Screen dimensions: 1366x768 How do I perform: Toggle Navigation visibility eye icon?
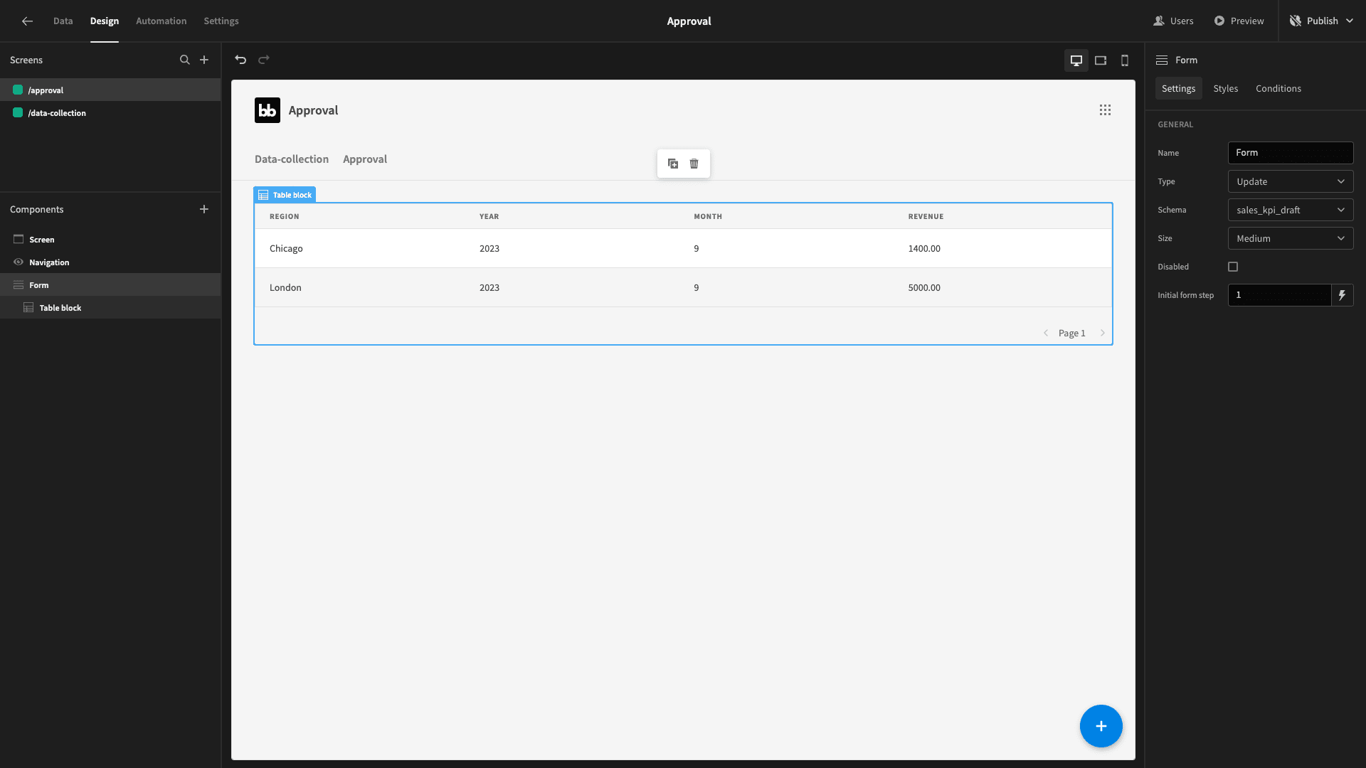pos(18,262)
